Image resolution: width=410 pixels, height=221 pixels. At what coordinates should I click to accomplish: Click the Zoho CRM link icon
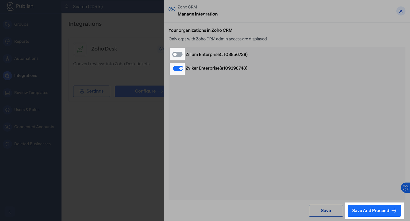click(x=172, y=9)
